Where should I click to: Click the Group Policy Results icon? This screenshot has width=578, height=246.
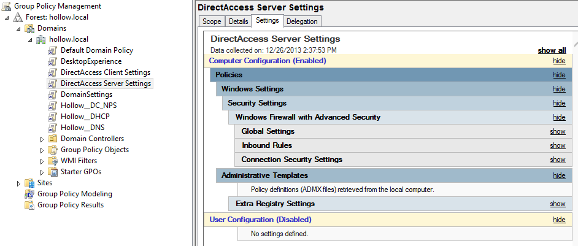click(29, 205)
